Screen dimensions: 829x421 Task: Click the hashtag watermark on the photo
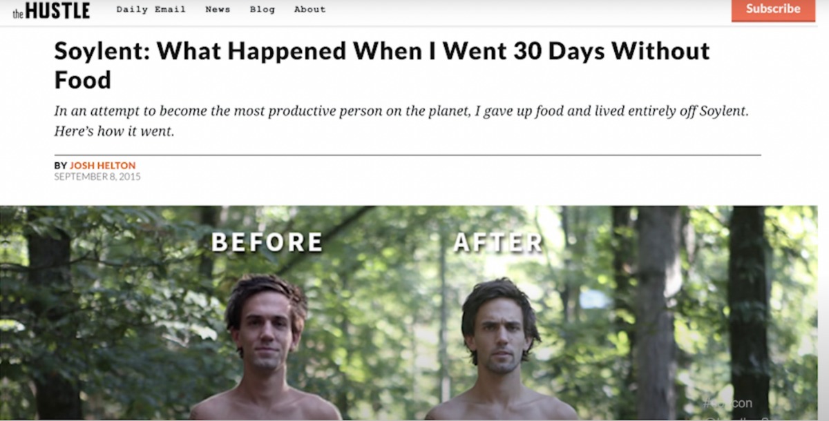[x=727, y=403]
